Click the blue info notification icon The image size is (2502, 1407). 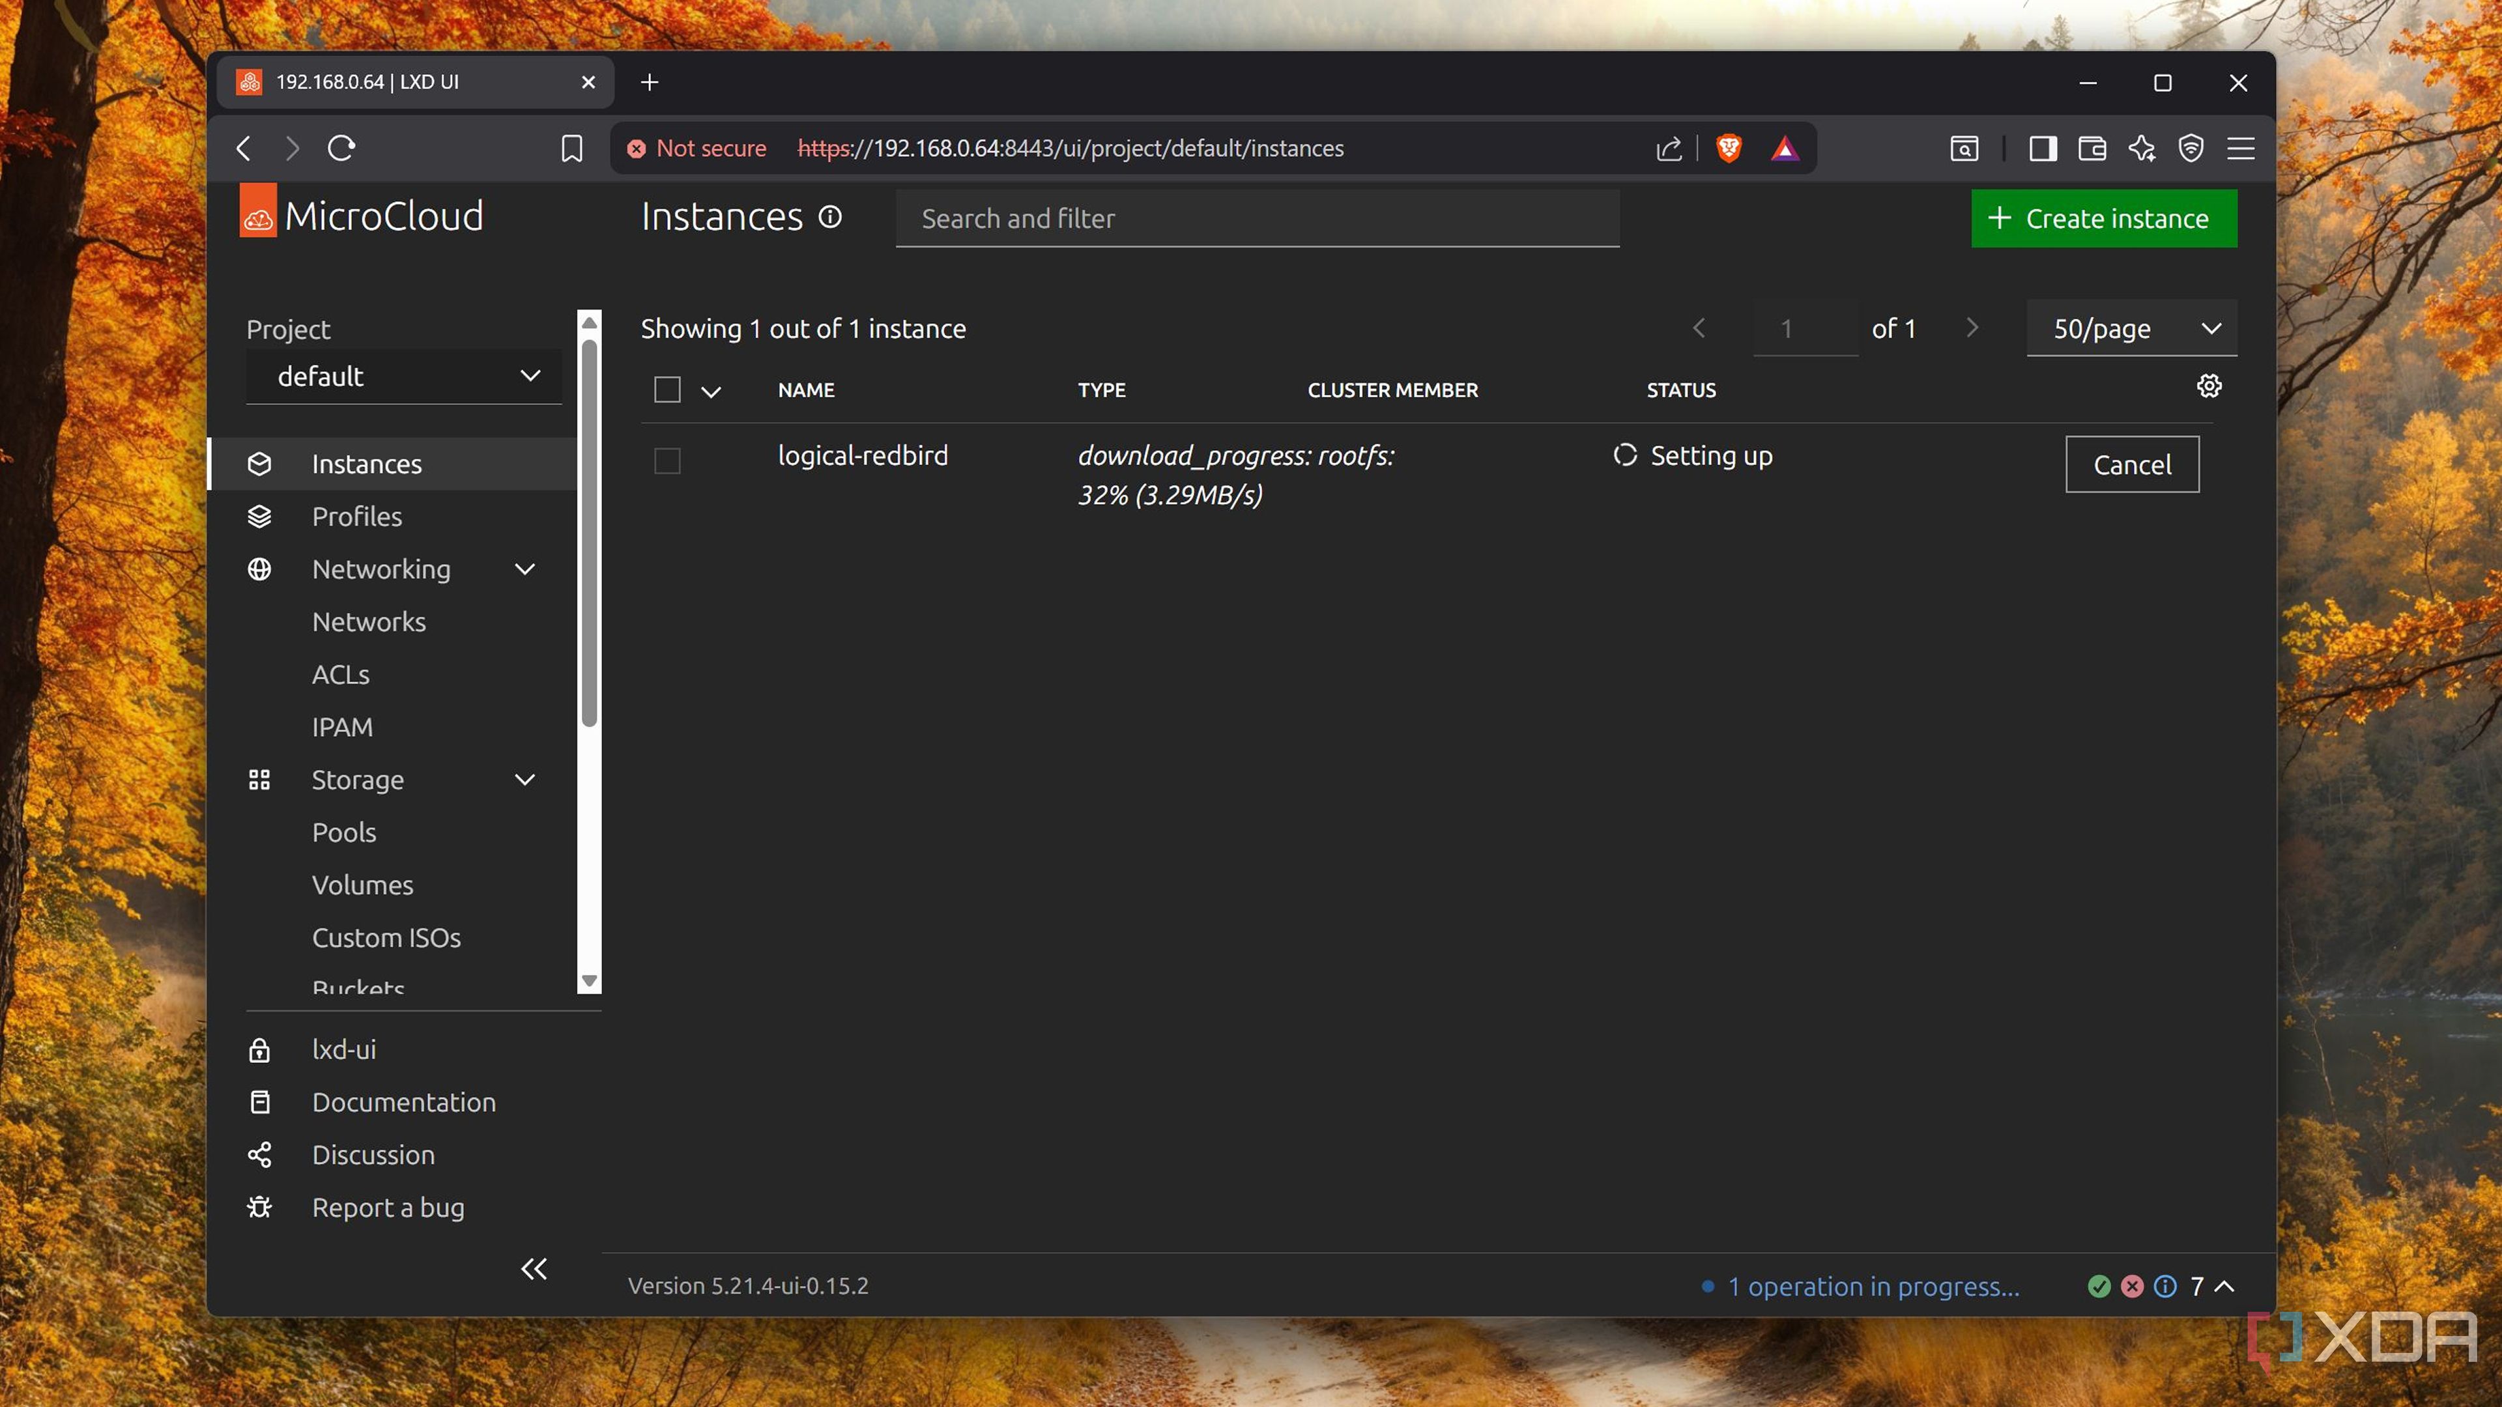[2165, 1286]
